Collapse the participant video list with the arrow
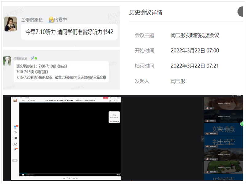The width and height of the screenshot is (246, 184). [202, 139]
